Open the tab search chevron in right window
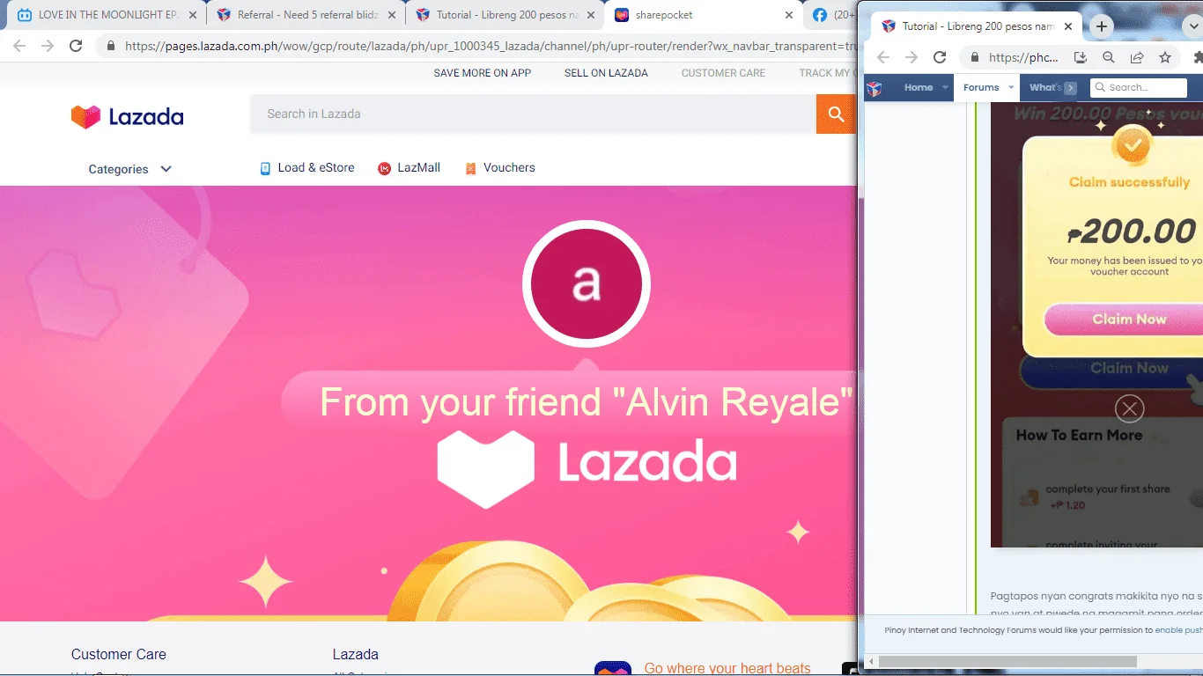Viewport: 1203px width, 676px height. tap(1193, 26)
